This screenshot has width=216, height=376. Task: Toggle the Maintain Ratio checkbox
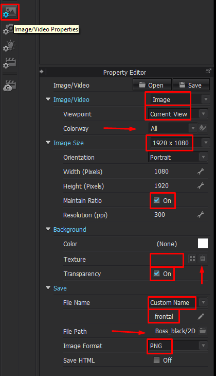pos(156,200)
